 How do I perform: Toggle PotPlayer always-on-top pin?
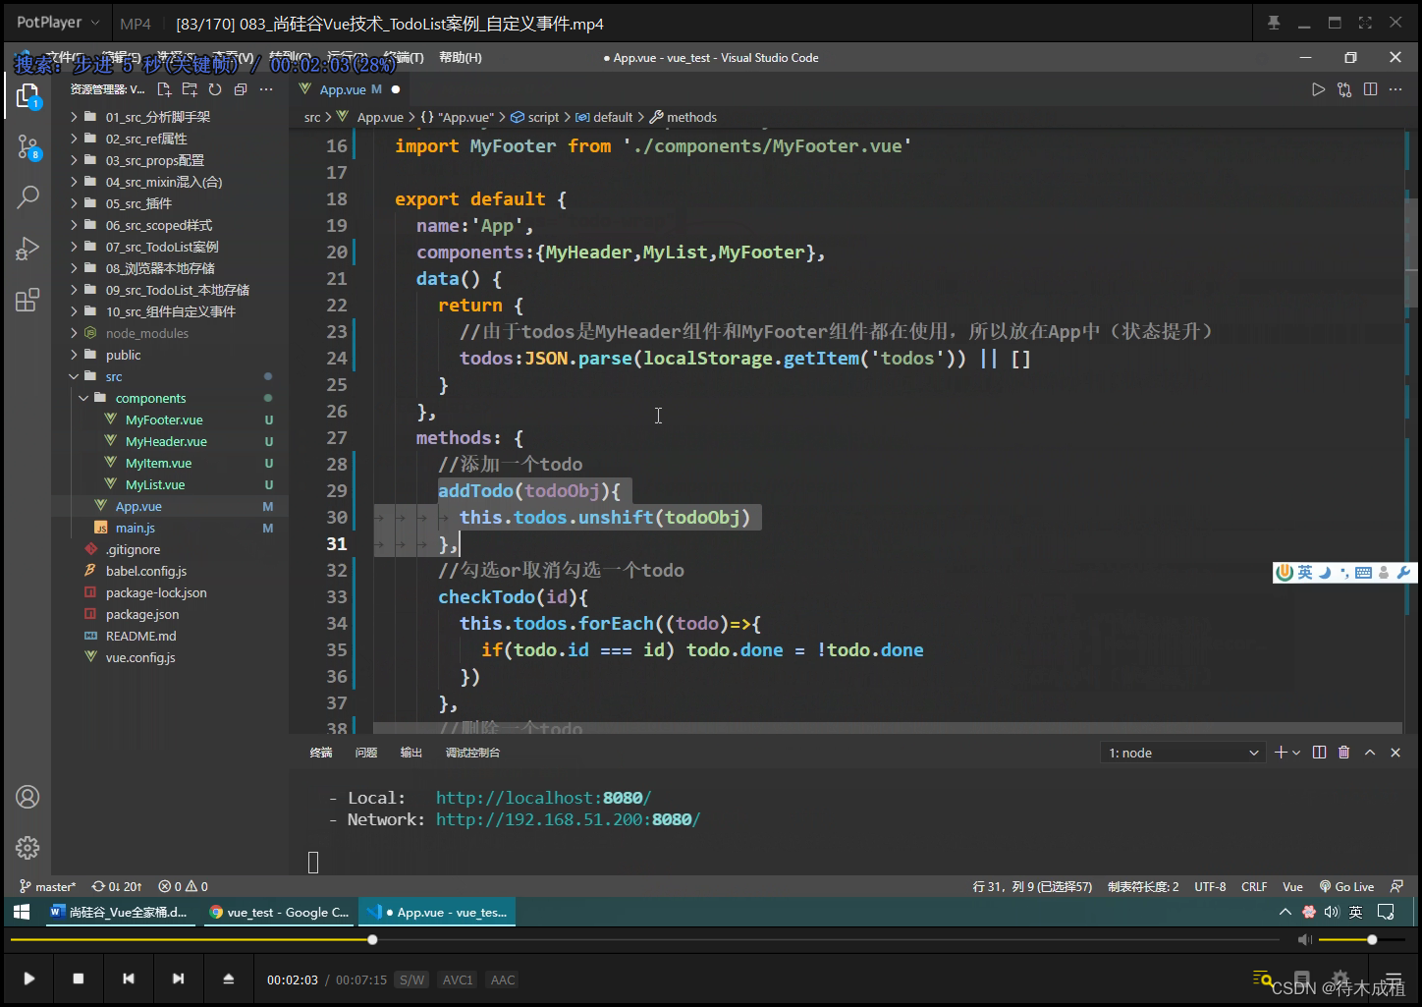(1274, 23)
